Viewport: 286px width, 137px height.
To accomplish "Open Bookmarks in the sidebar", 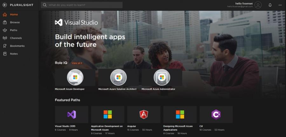I will 17,46.
